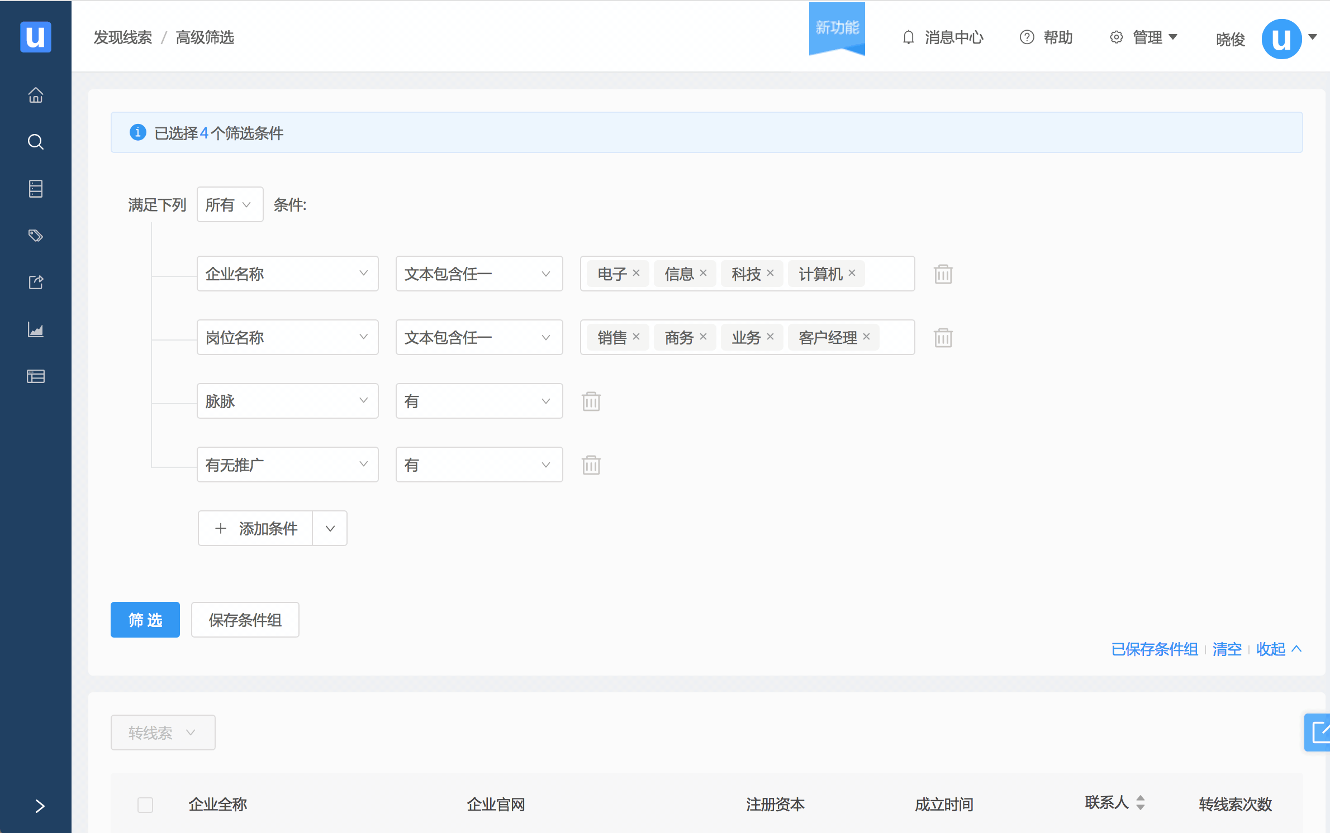
Task: Open 文本包含任一 operator for 岗位名称 row
Action: coord(479,337)
